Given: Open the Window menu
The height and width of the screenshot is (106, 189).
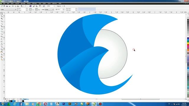Looking at the screenshot, I should pyautogui.click(x=55, y=4).
